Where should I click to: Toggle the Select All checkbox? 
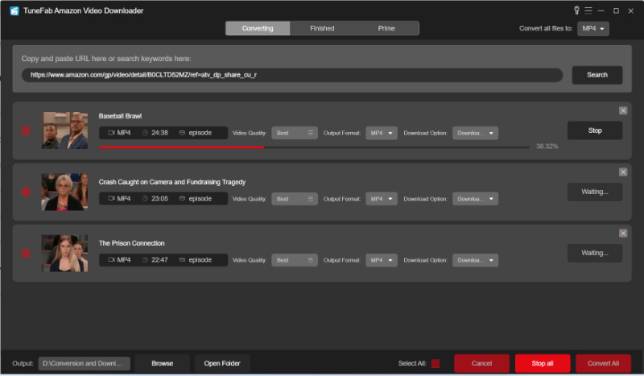click(x=436, y=363)
